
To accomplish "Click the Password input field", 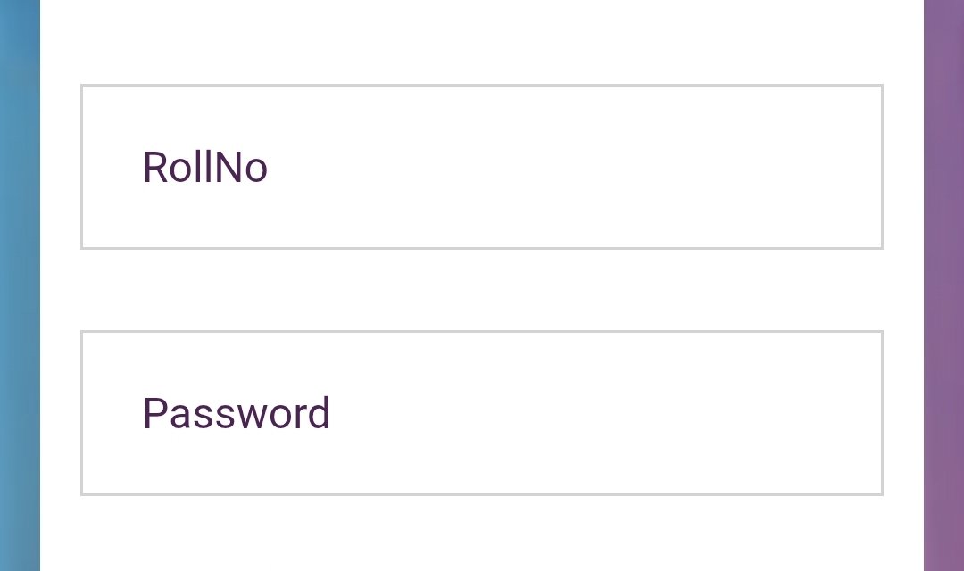I will pos(482,413).
